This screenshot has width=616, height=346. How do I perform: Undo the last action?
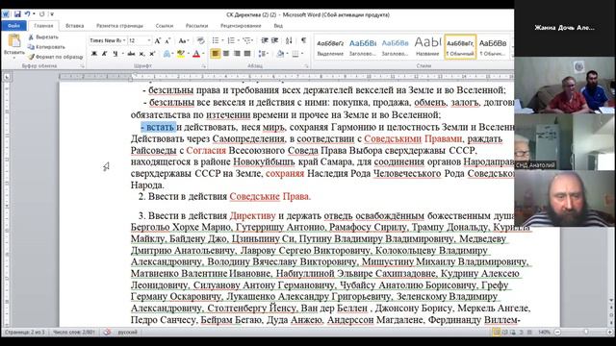[x=28, y=14]
